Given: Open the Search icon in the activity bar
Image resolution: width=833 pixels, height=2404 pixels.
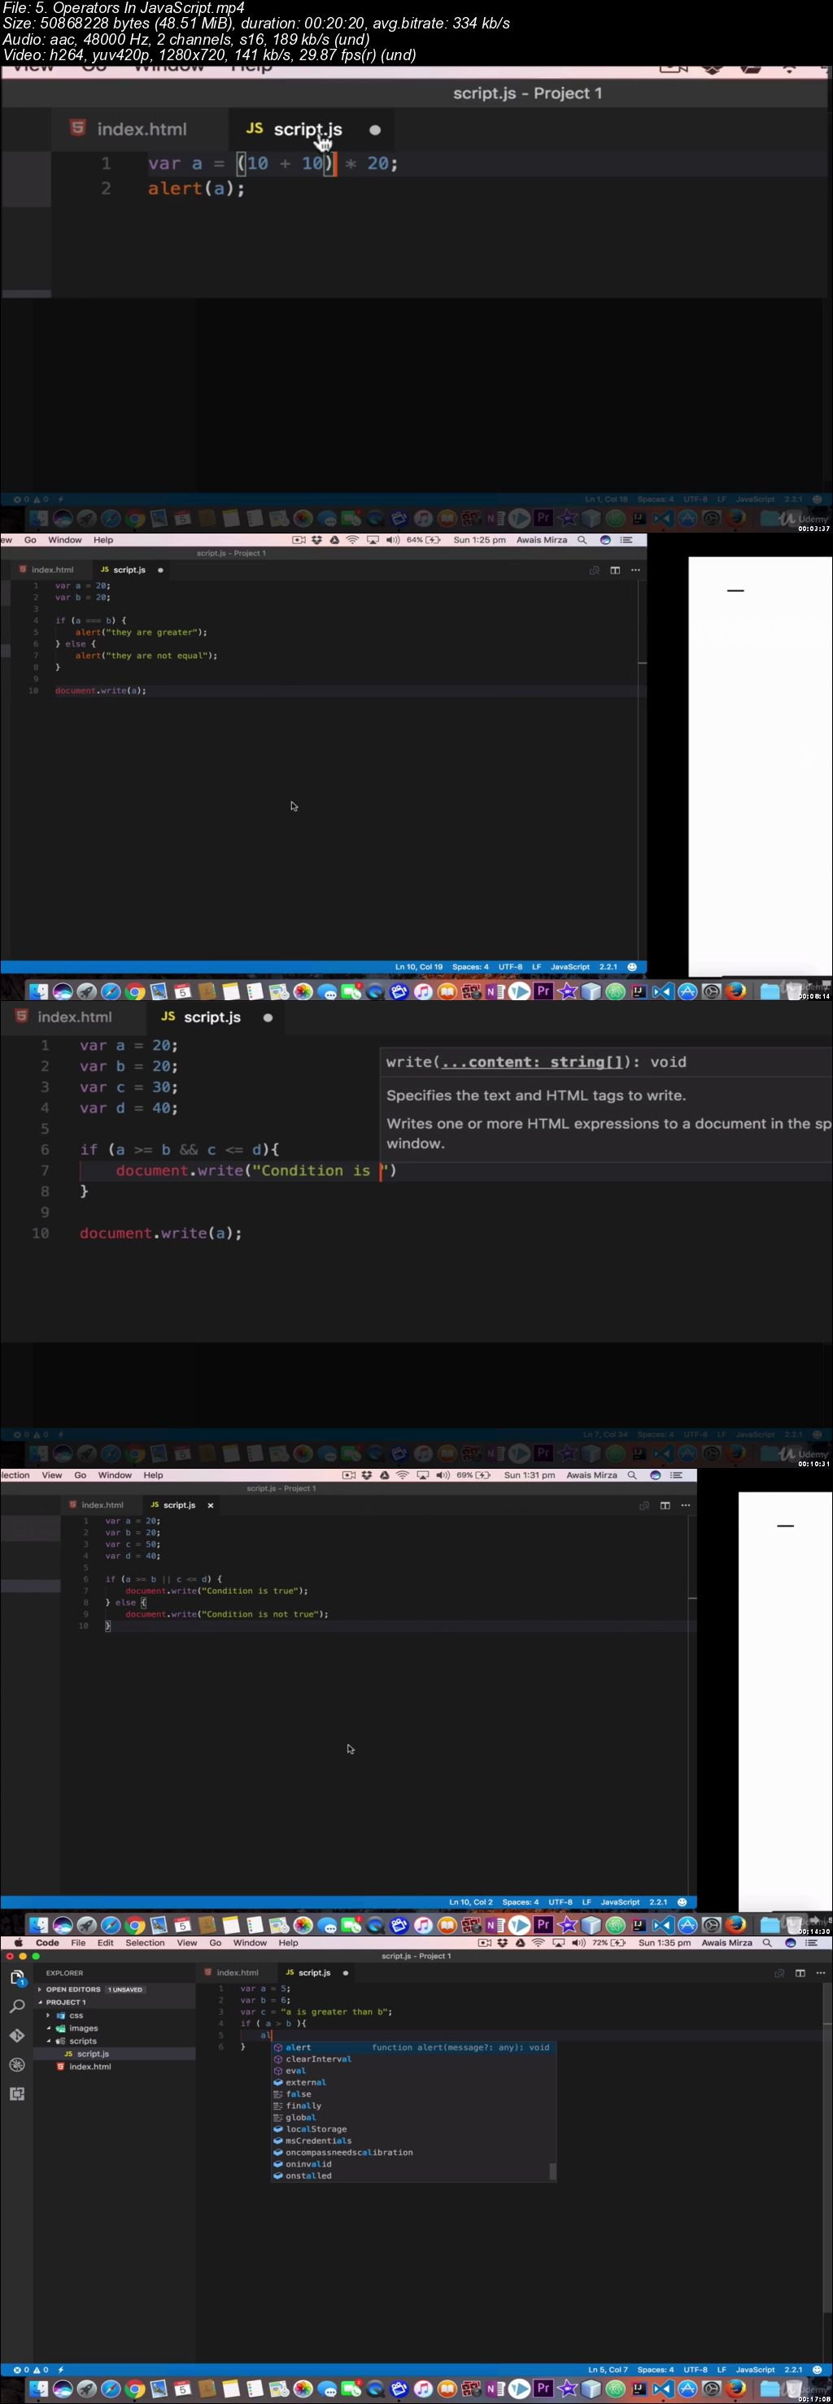Looking at the screenshot, I should point(17,2006).
